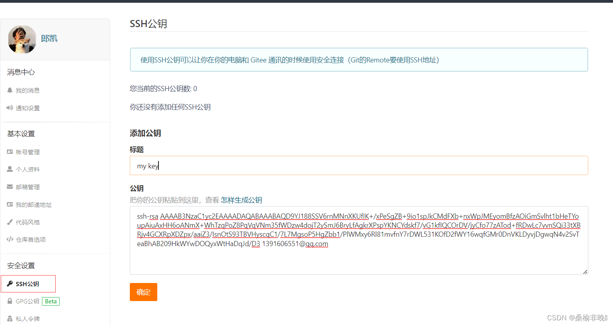Click the envelope icon beside 邮箱管理
This screenshot has height=325, width=613.
(10, 187)
